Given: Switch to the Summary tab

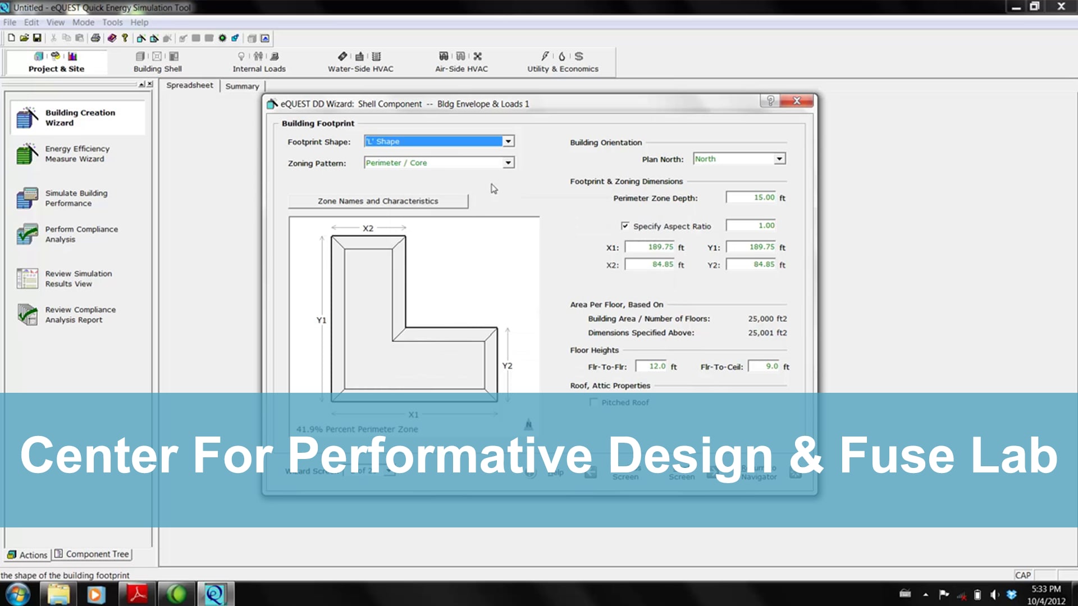Looking at the screenshot, I should tap(242, 86).
